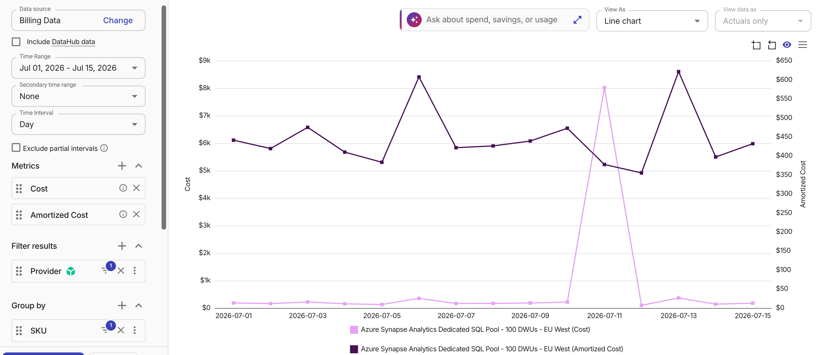Collapse the Filter results section
The width and height of the screenshot is (821, 355).
point(138,246)
